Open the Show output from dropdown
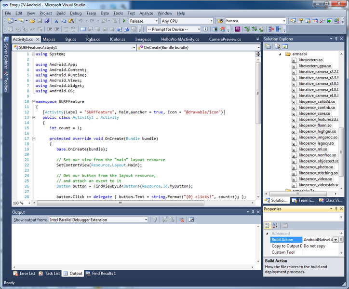The image size is (349, 289). pyautogui.click(x=146, y=220)
